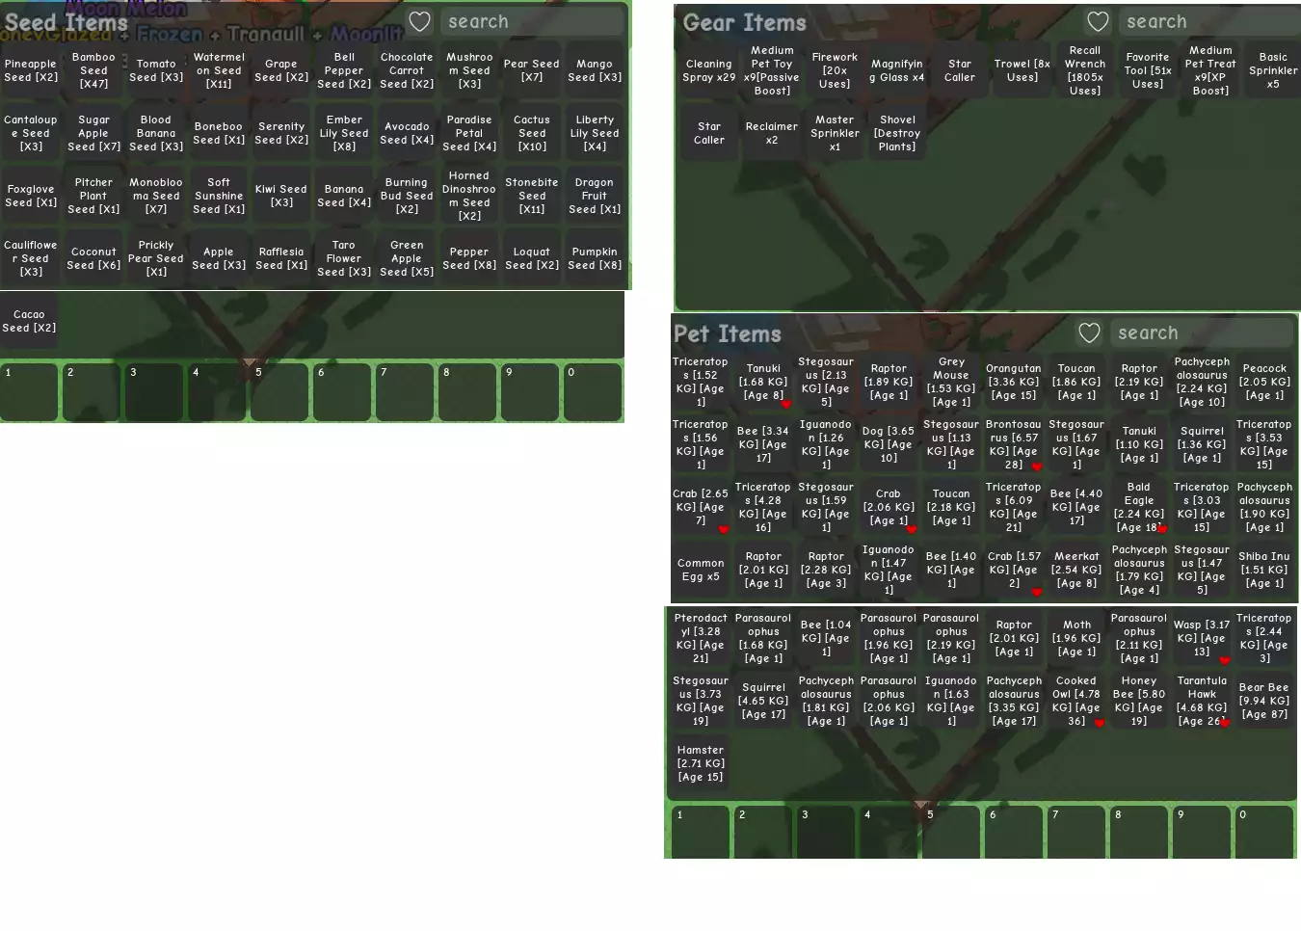Image resolution: width=1301 pixels, height=931 pixels.
Task: Select Bamboo Seed [X47] item
Action: coord(93,70)
